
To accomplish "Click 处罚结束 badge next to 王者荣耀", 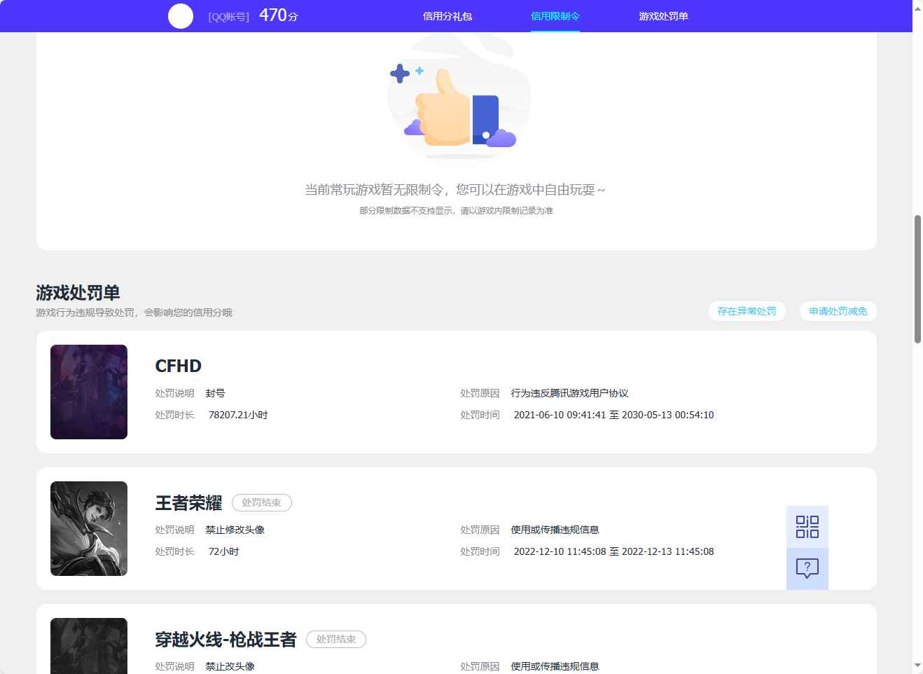I will coord(261,502).
